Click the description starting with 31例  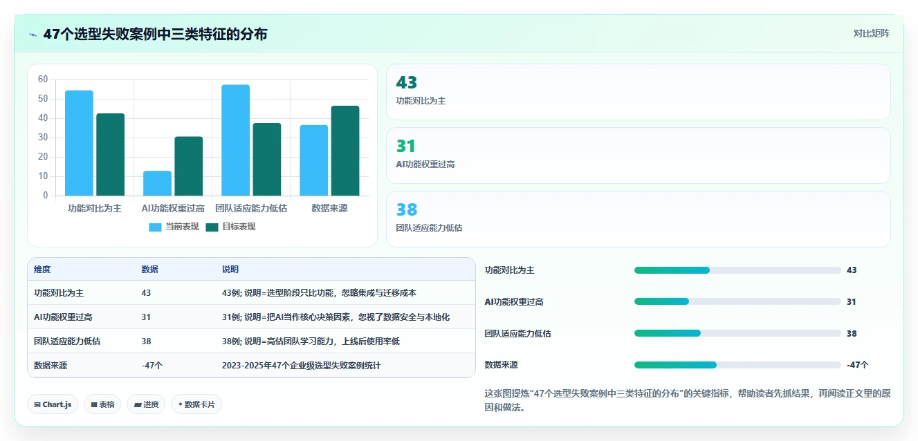tap(336, 317)
